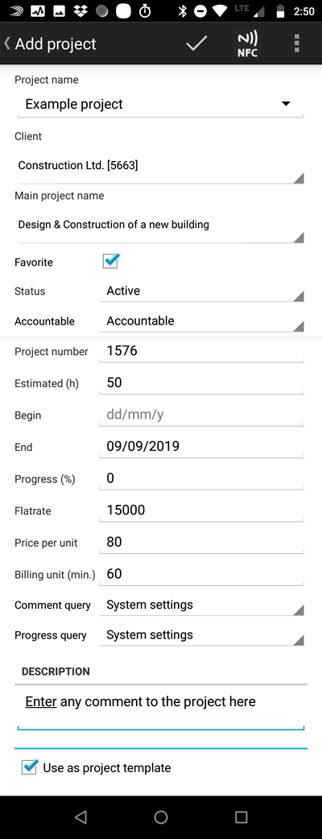Tap the Android back navigation button
Image resolution: width=322 pixels, height=839 pixels.
80,817
